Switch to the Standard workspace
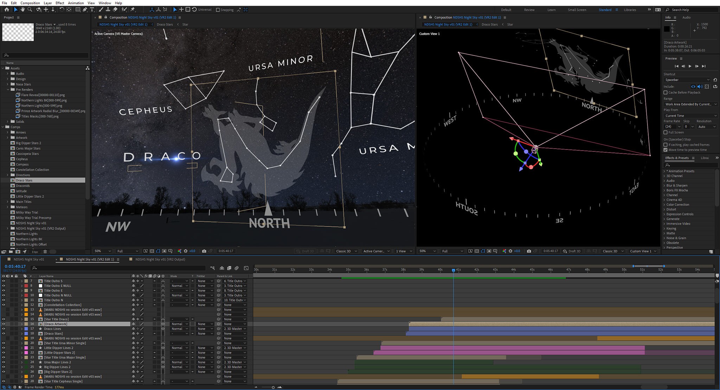 pos(605,10)
